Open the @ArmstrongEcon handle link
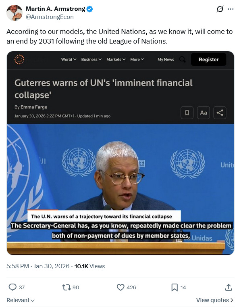 50,17
